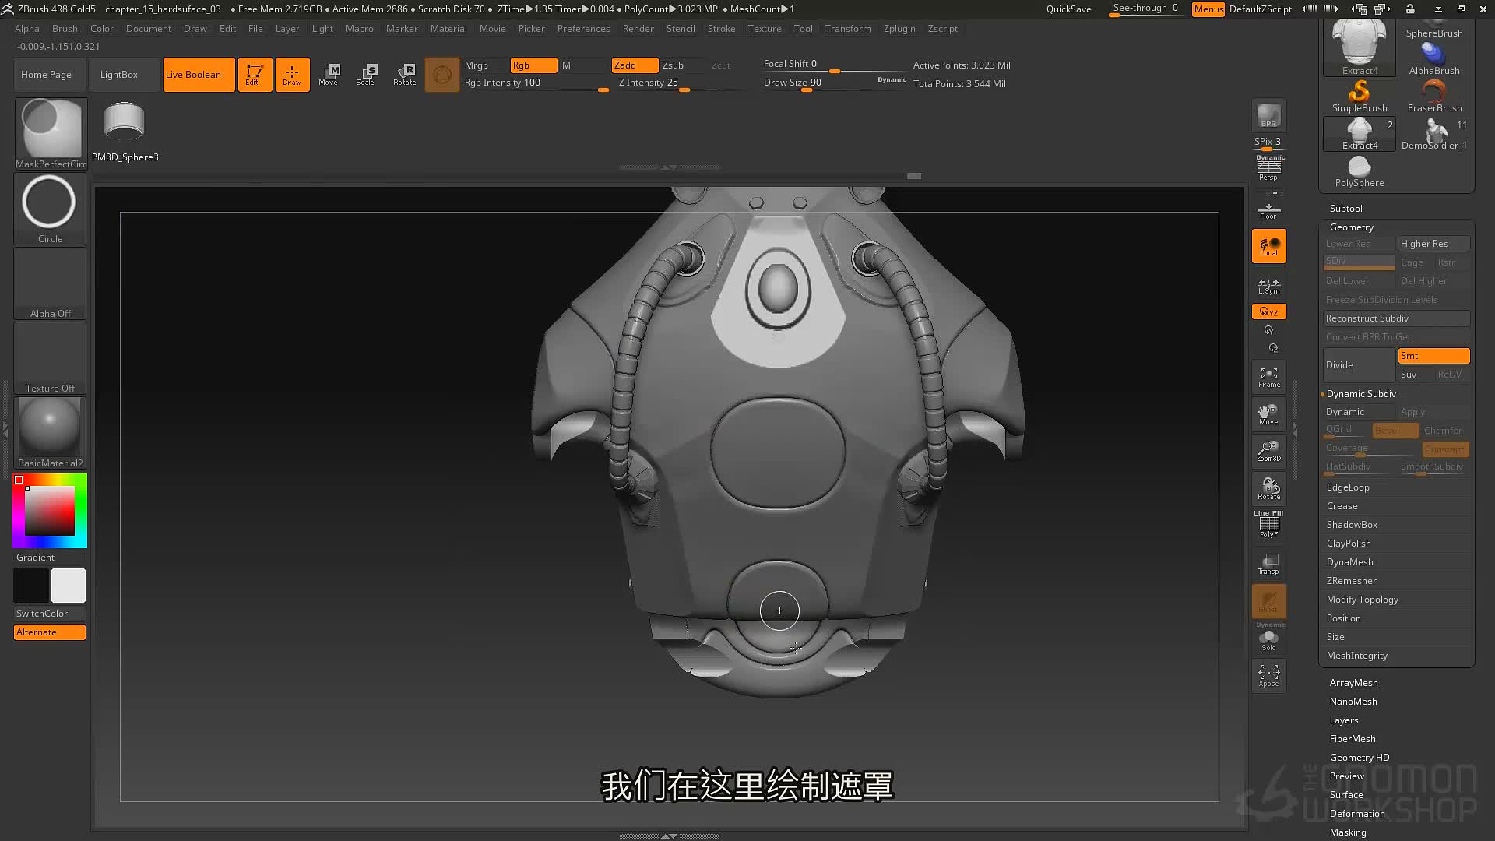Screen dimensions: 1495x841
Task: Click the white secondary color swatch
Action: pyautogui.click(x=69, y=586)
